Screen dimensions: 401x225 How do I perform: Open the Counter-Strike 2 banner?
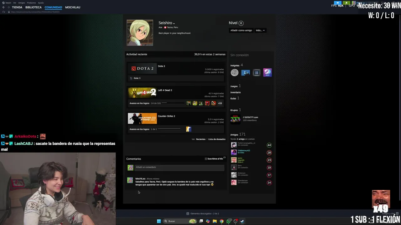pos(142,119)
